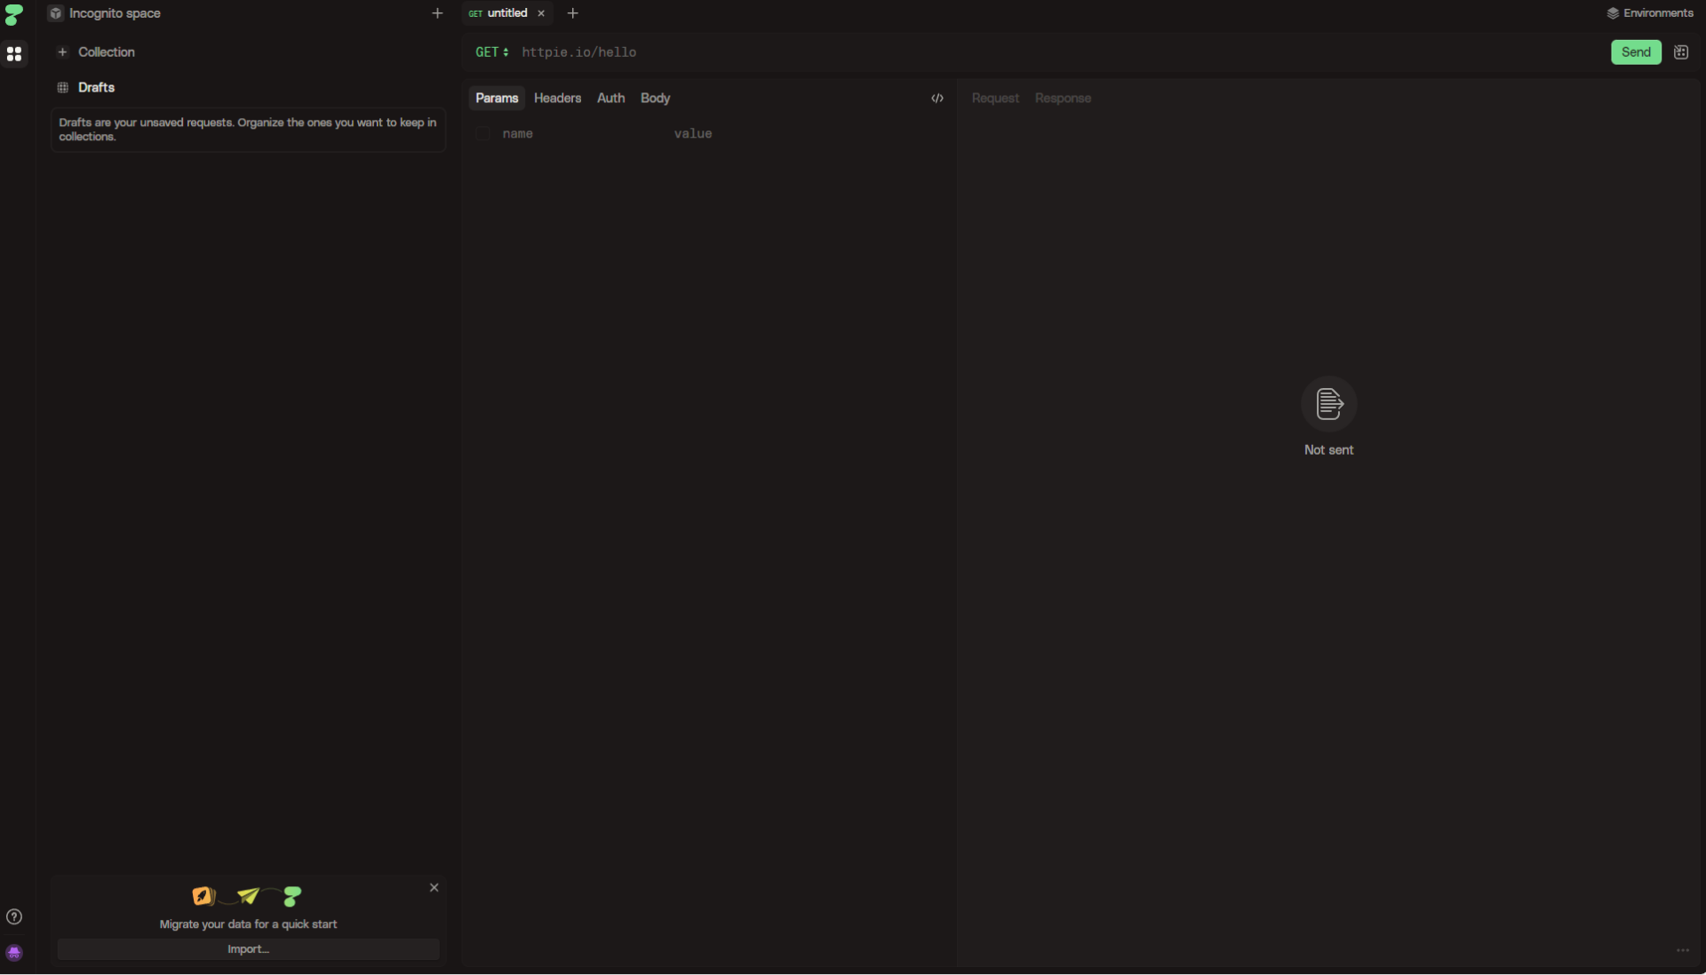Open the GET method dropdown
This screenshot has width=1706, height=975.
point(491,52)
